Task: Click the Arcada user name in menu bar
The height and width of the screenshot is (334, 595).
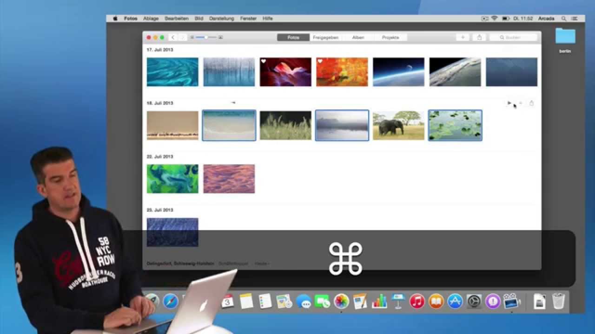Action: [546, 19]
